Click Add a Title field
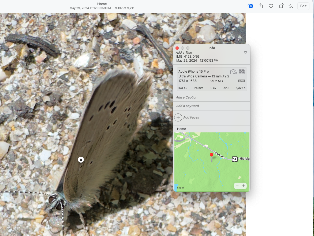This screenshot has width=314, height=236. point(184,53)
